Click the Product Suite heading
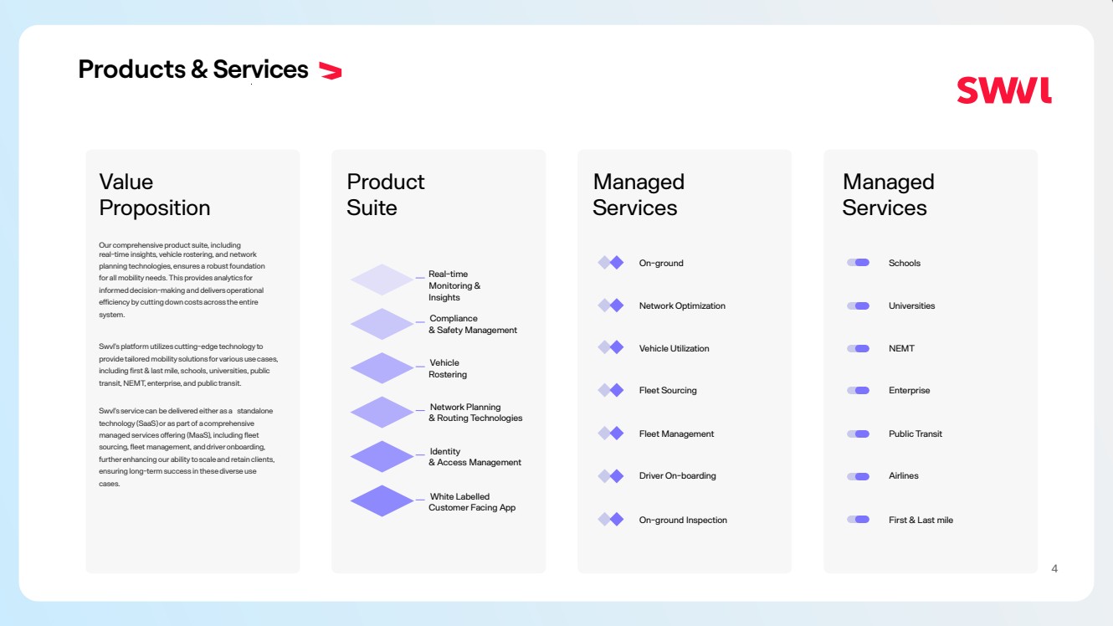 pos(386,195)
